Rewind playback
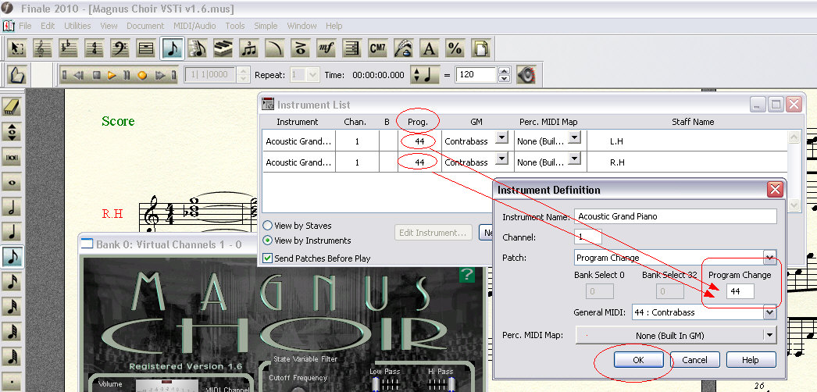This screenshot has height=392, width=817. point(79,75)
